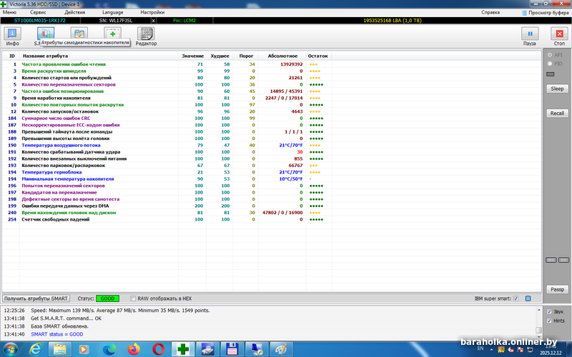Screen dimensions: 572x357
Task: Click the green plus toolbar icon
Action: [112, 34]
